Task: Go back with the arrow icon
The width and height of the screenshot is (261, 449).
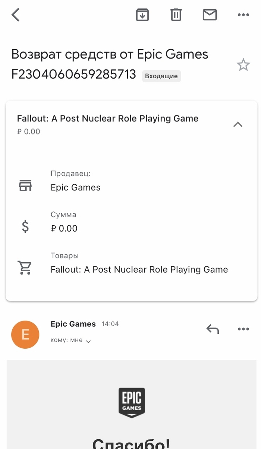Action: pyautogui.click(x=16, y=15)
